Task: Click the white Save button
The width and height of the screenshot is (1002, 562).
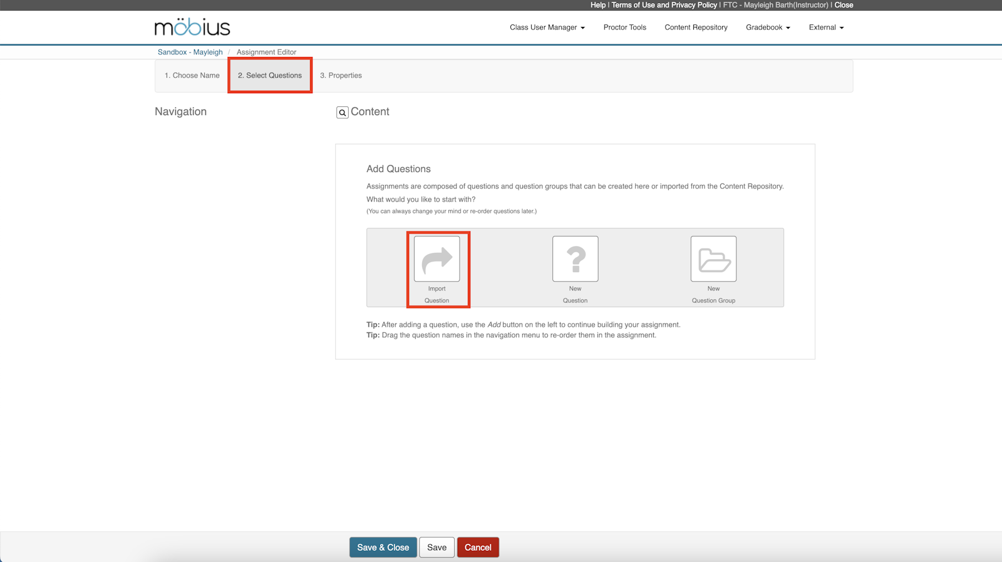Action: 436,548
